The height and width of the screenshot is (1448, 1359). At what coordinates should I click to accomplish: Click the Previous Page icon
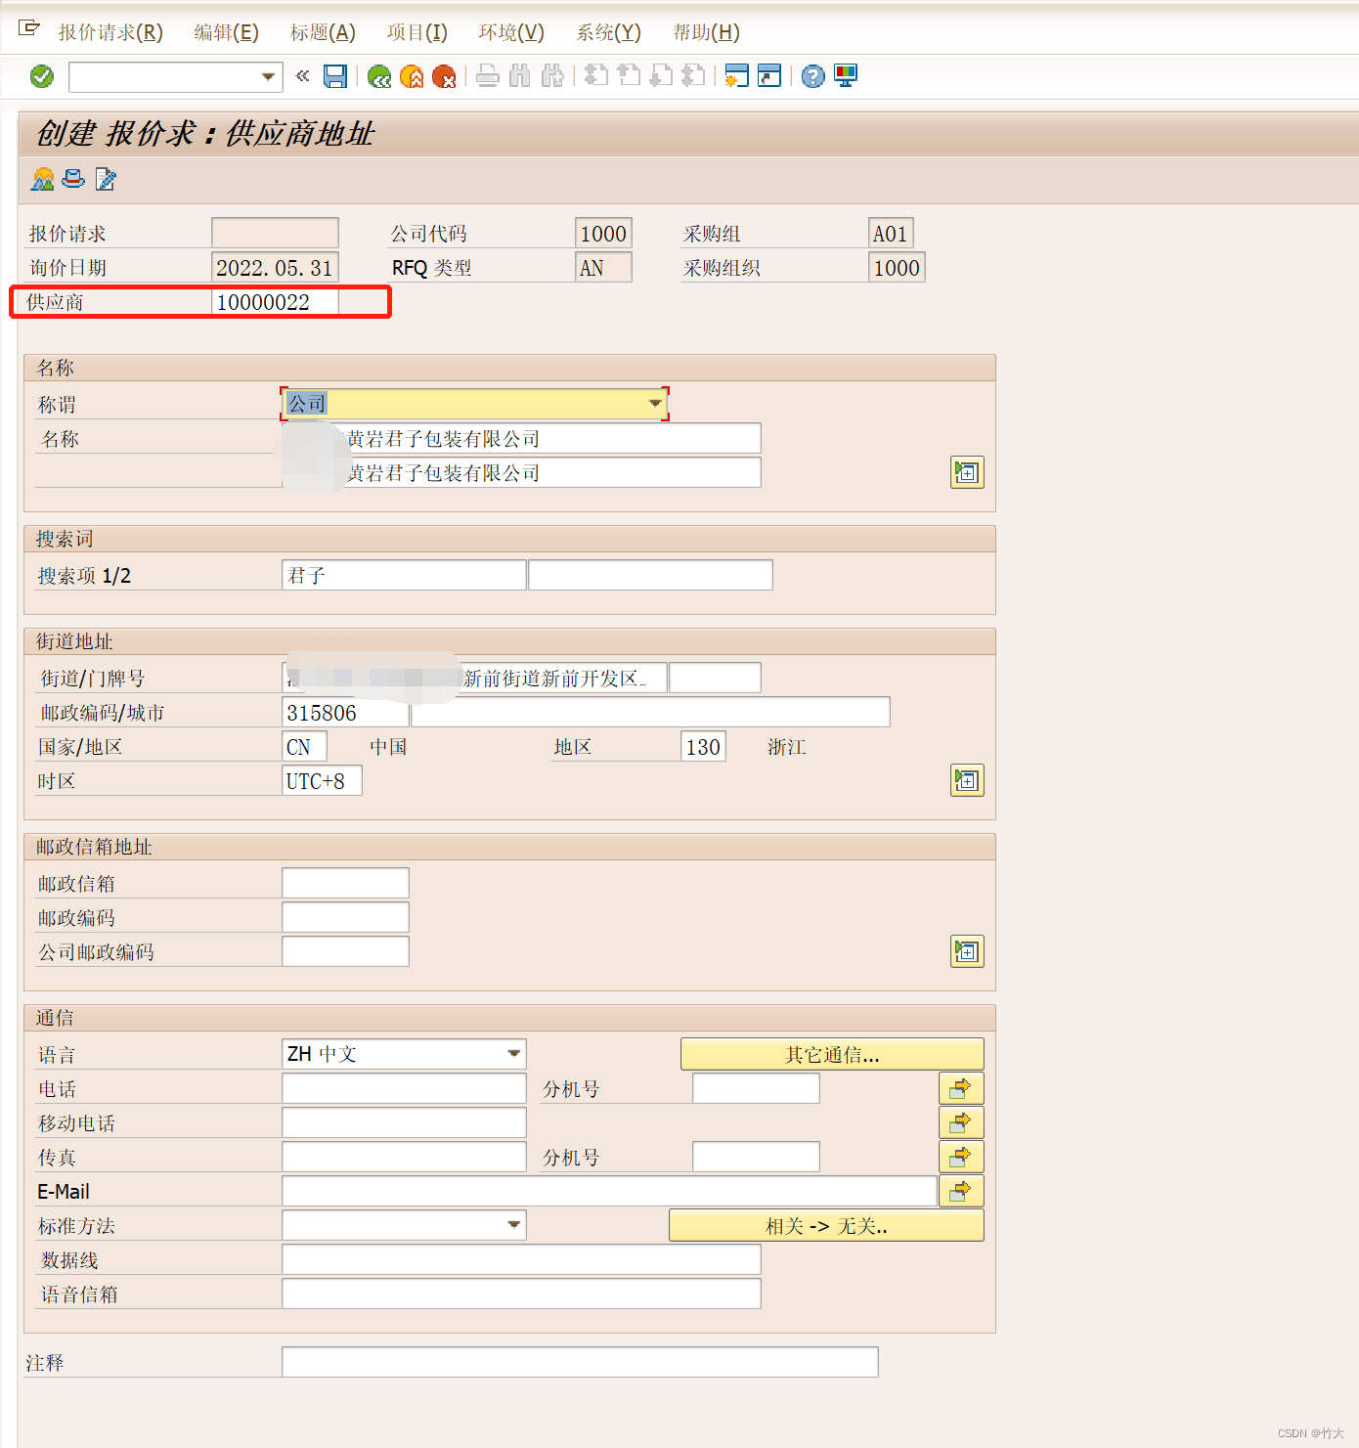pos(629,76)
